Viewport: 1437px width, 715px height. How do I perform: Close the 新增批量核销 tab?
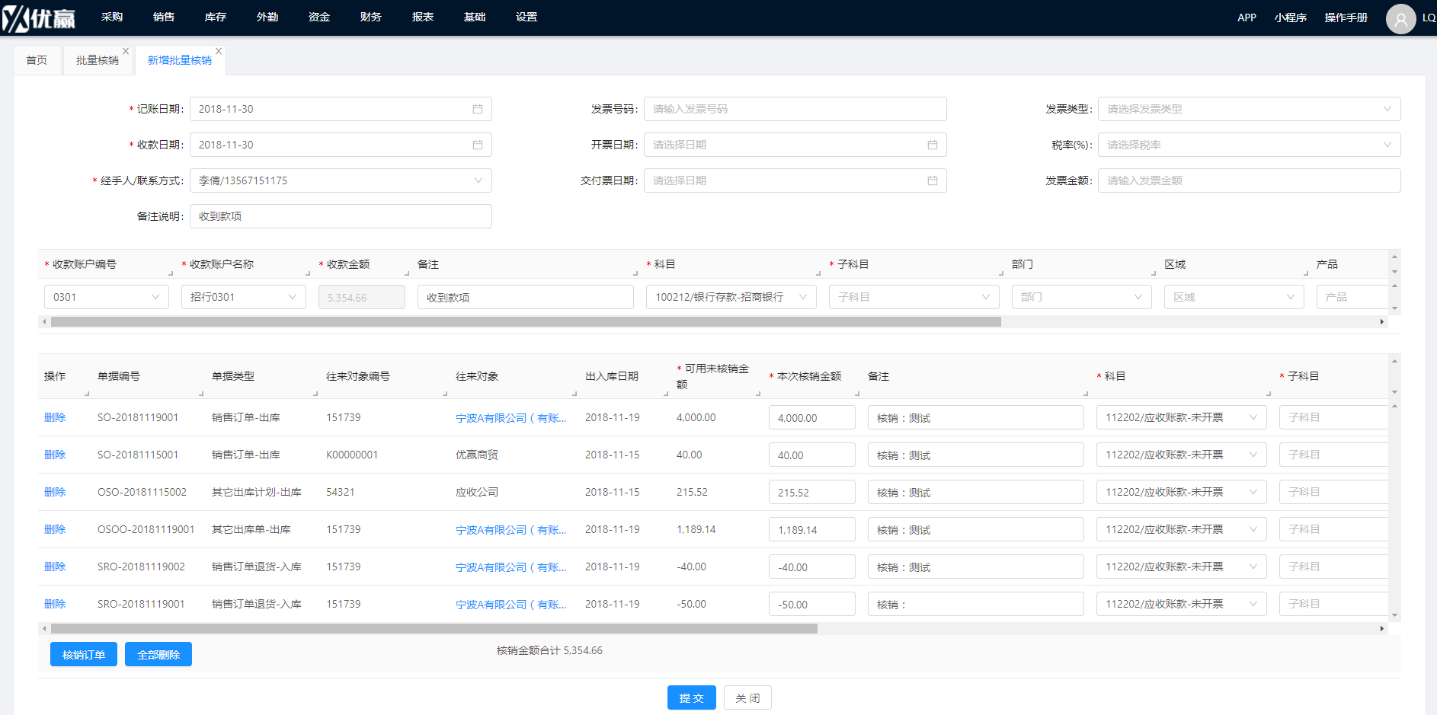coord(219,51)
